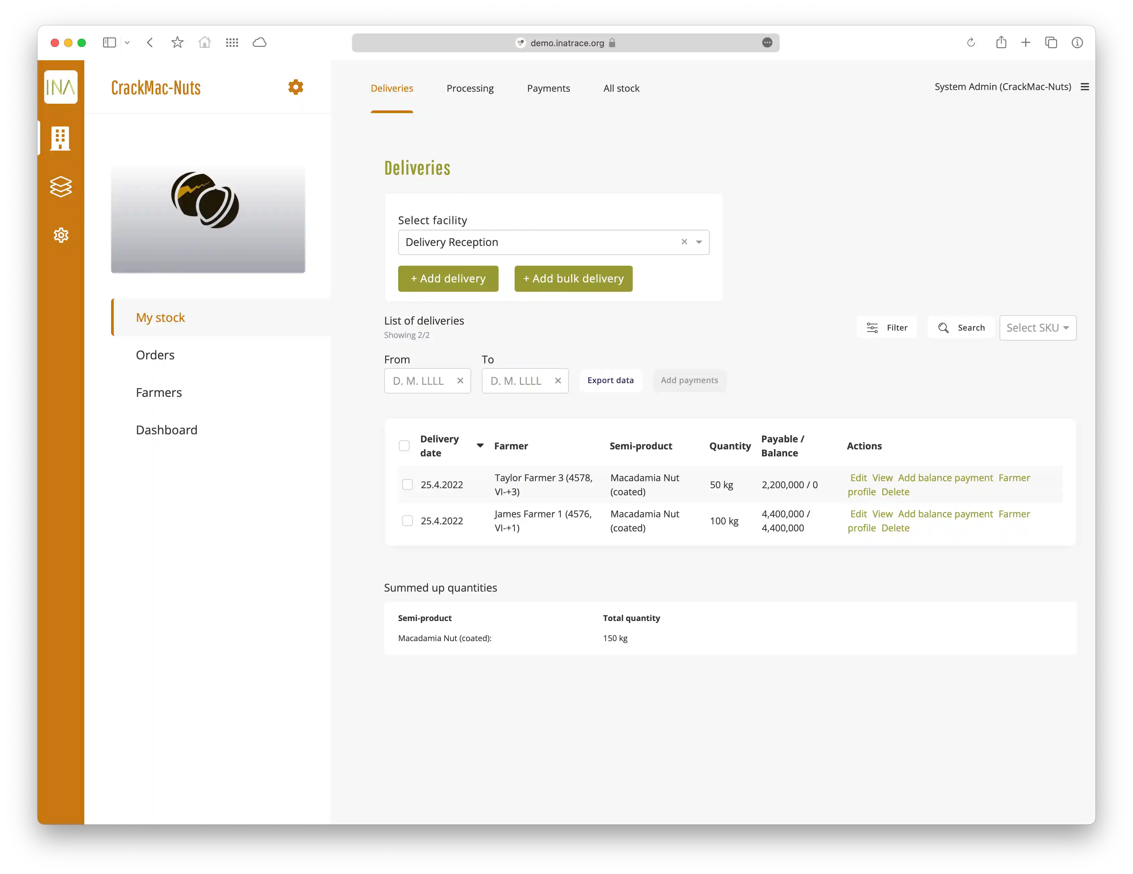Expand the Select facility dropdown arrow

(x=699, y=242)
